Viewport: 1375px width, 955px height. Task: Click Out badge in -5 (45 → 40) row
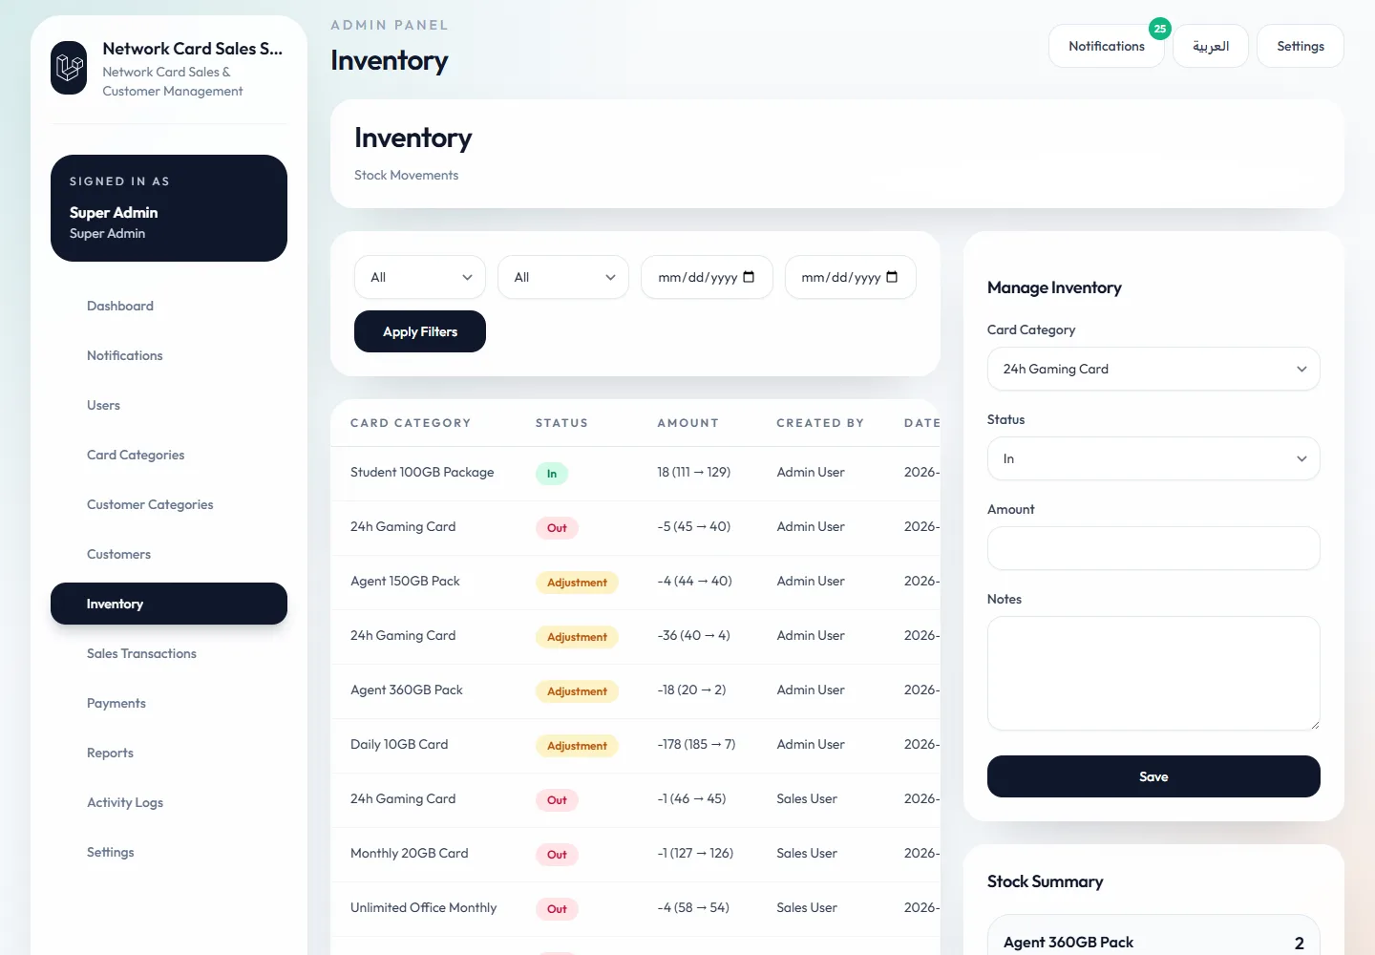coord(557,528)
